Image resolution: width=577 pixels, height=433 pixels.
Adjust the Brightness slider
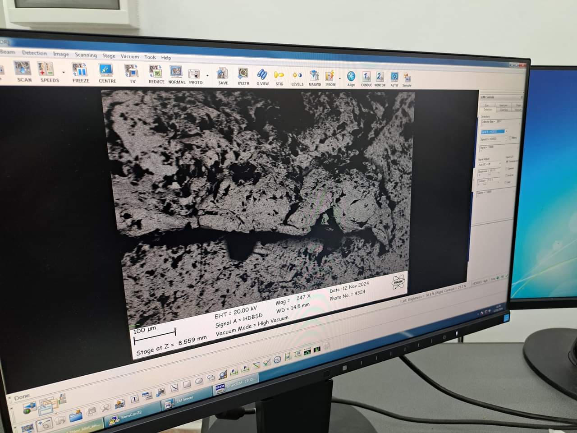489,174
